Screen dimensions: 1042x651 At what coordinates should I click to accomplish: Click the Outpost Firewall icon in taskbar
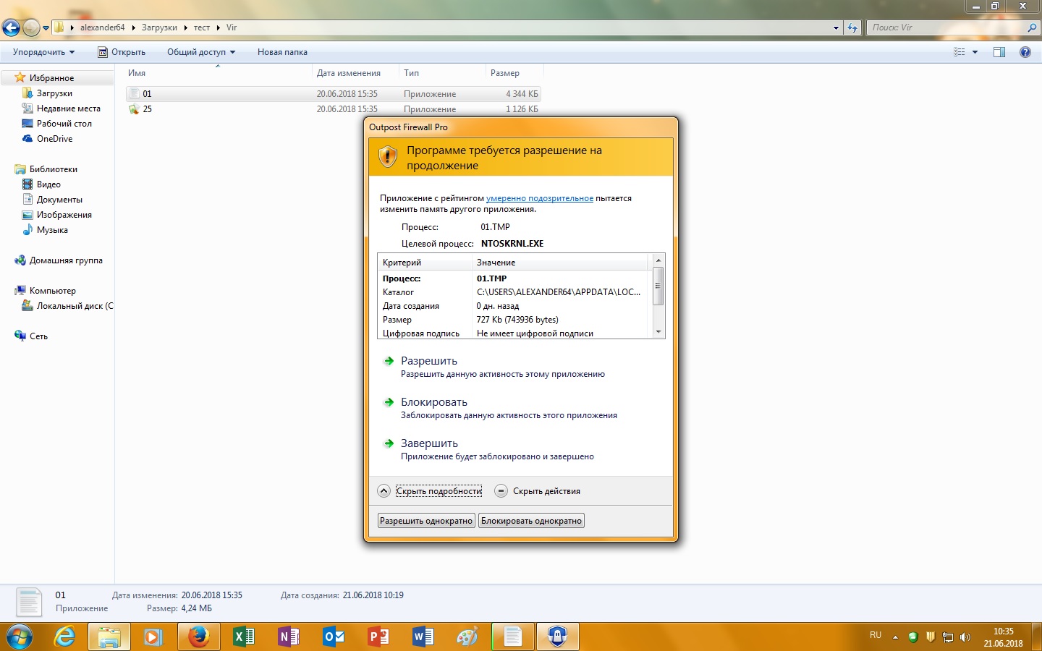coord(556,637)
